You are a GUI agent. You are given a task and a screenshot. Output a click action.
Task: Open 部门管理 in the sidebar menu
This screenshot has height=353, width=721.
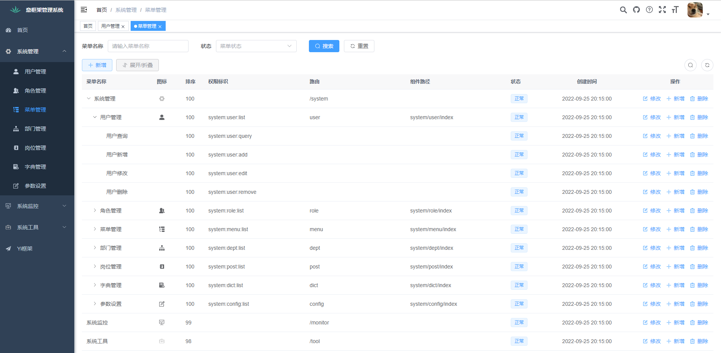(35, 129)
